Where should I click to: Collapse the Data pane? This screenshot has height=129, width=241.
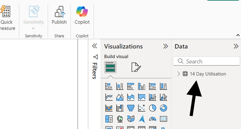click(x=236, y=46)
